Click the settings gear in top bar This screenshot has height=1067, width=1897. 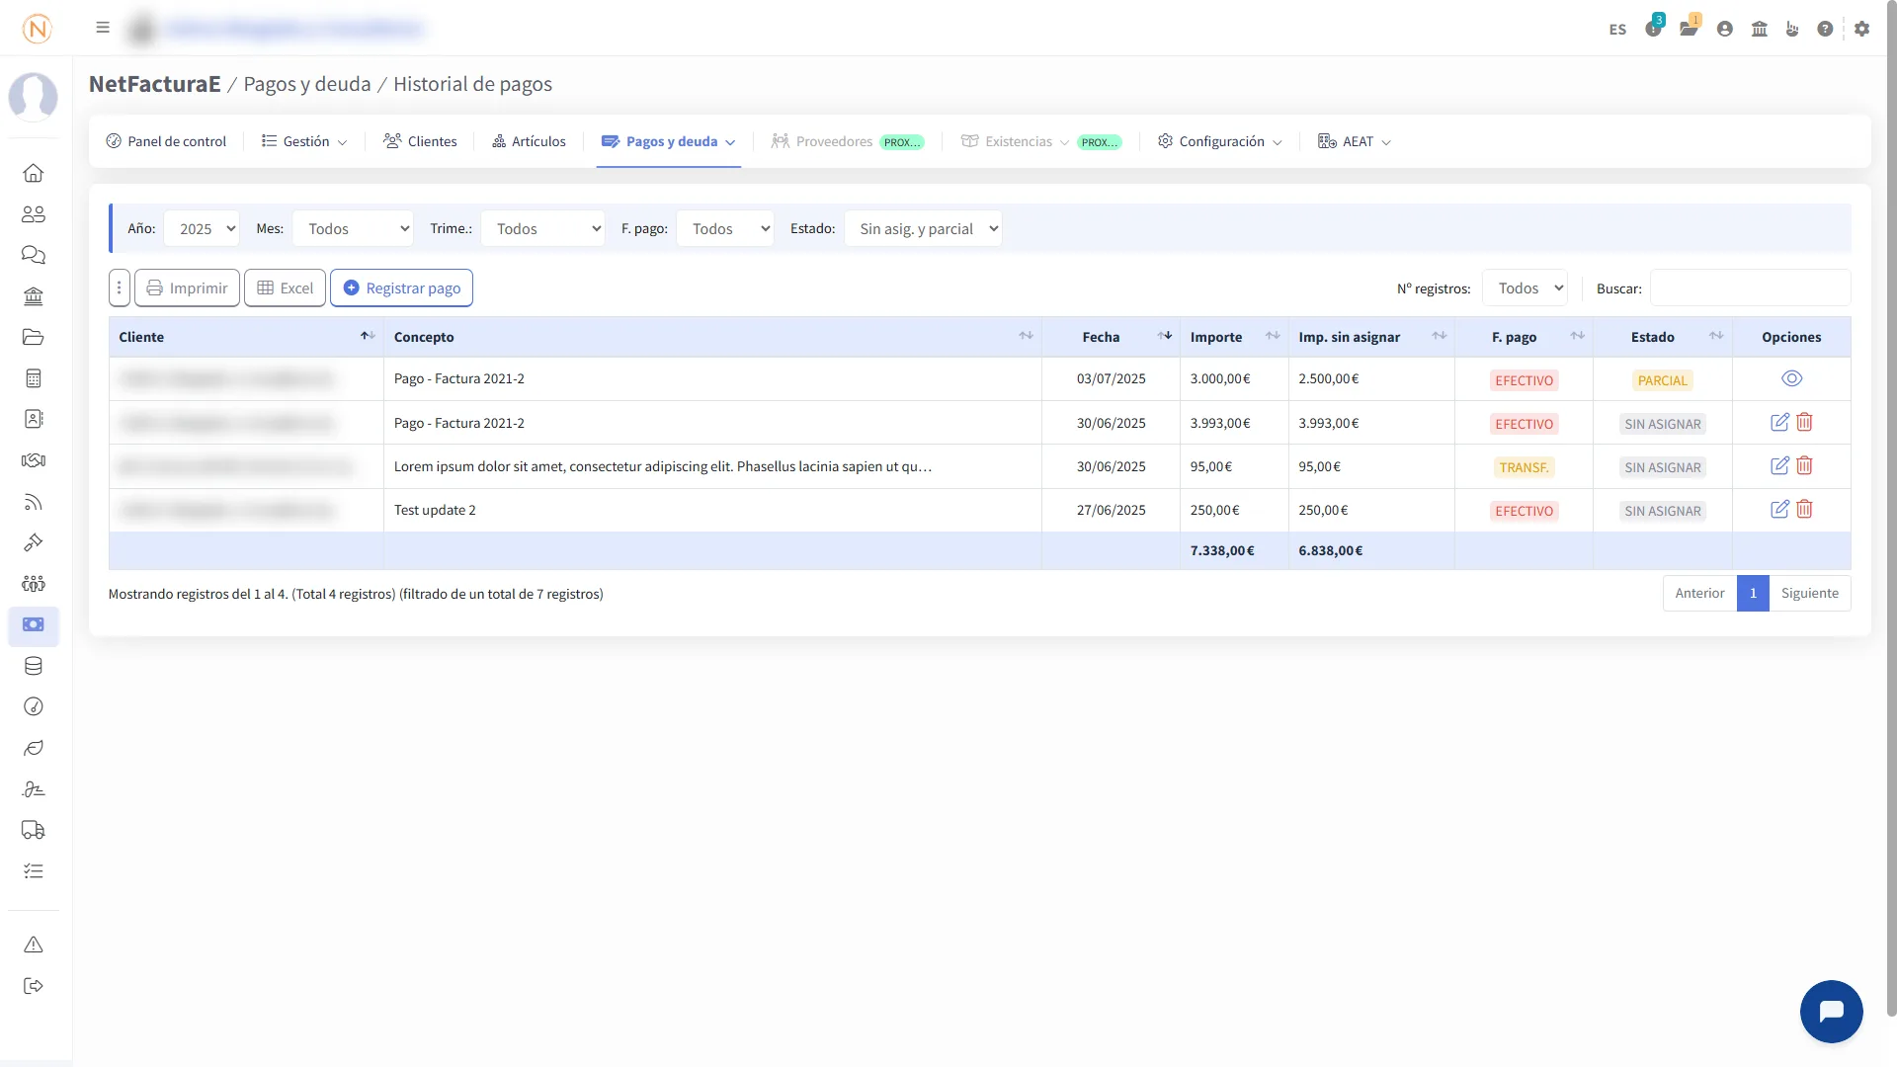(x=1861, y=29)
